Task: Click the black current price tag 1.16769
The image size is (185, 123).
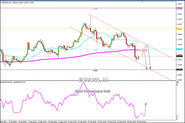Action: tap(179, 56)
